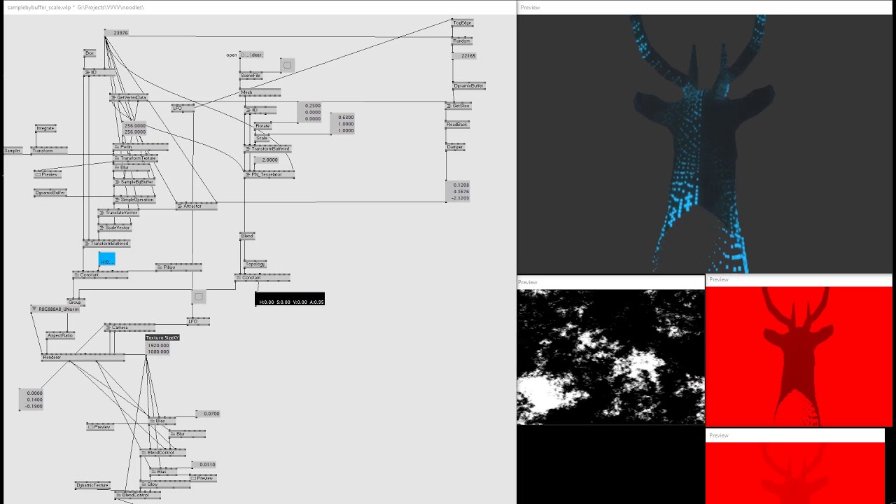Open the blue color IO box
The width and height of the screenshot is (896, 504).
pos(106,260)
